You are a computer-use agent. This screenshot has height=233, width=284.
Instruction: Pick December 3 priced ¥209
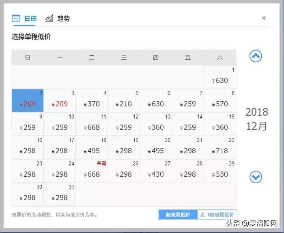click(x=60, y=100)
